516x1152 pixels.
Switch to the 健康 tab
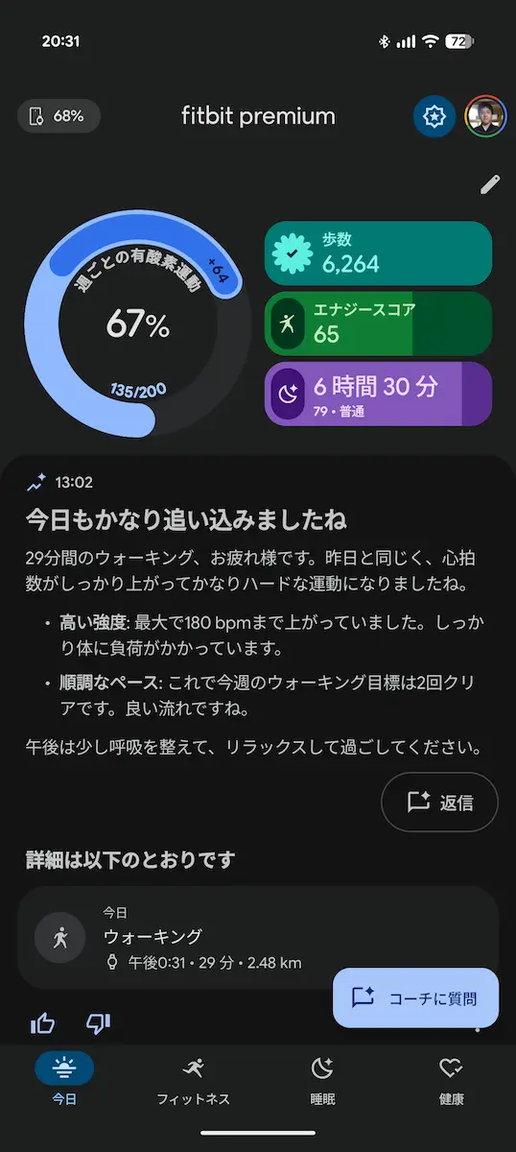click(452, 1080)
